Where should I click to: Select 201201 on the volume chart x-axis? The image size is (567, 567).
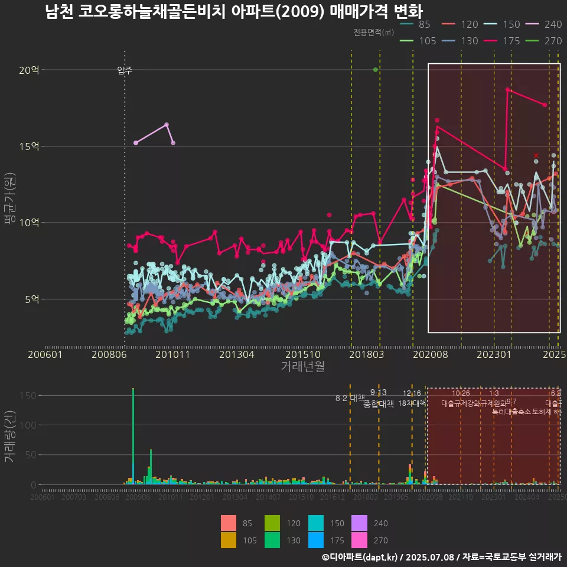(202, 497)
